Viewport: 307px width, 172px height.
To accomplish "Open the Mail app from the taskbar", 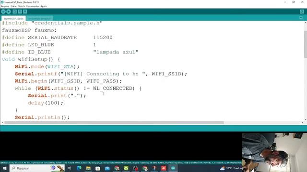I will pyautogui.click(x=107, y=168).
